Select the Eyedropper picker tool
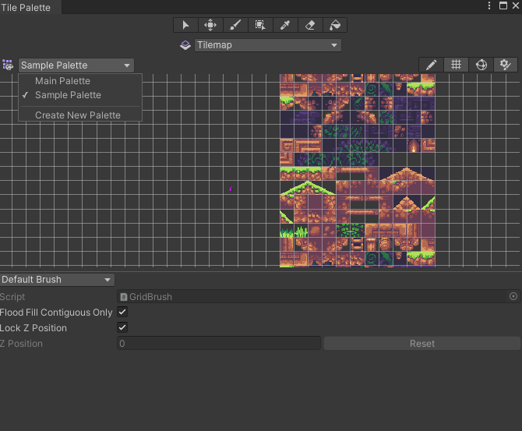522x431 pixels. [x=285, y=25]
